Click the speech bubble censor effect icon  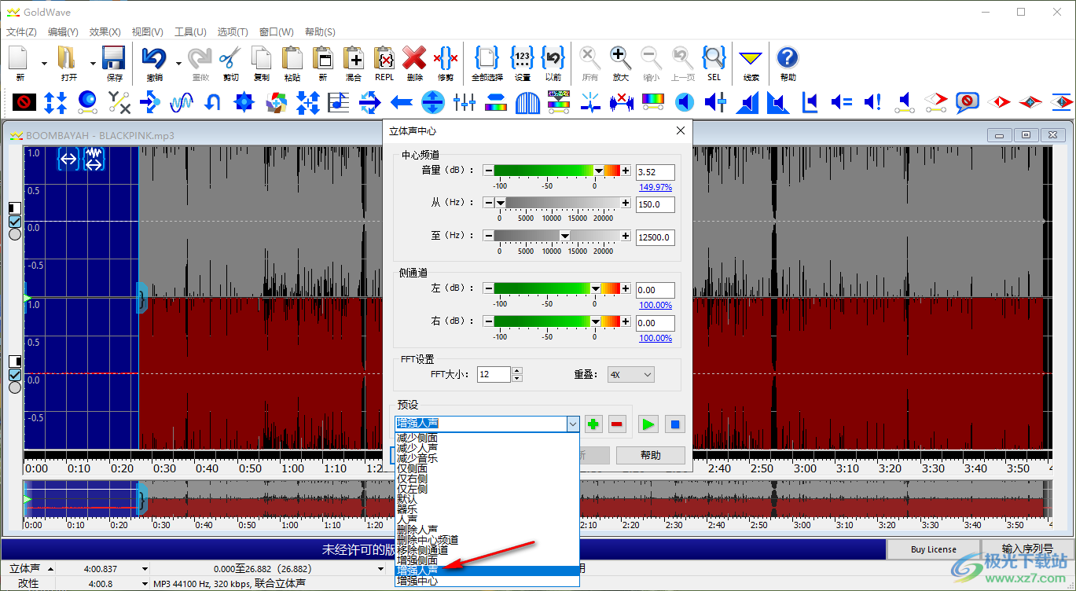[x=968, y=101]
